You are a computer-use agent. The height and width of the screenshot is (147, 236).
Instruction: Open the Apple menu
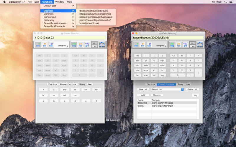point(4,2)
